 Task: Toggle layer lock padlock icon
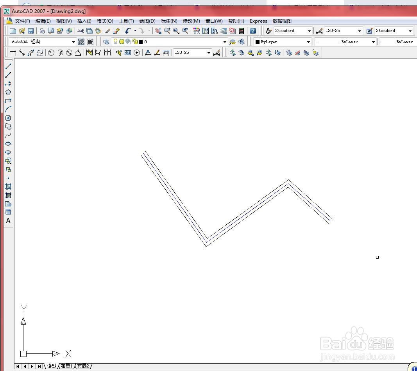click(135, 41)
